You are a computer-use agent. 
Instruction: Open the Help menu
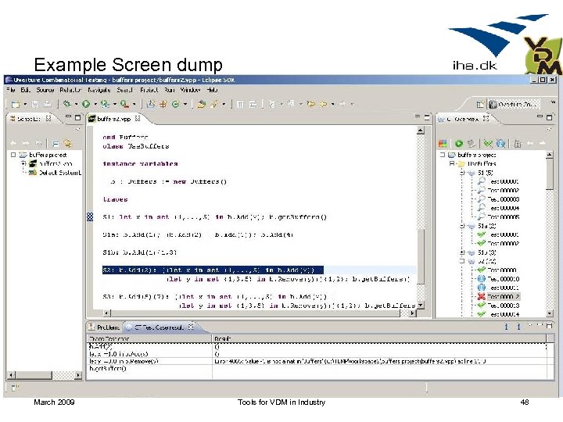pos(212,90)
